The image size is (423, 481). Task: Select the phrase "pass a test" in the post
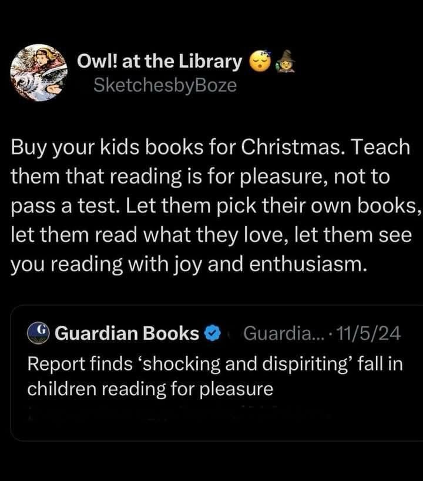pos(66,206)
